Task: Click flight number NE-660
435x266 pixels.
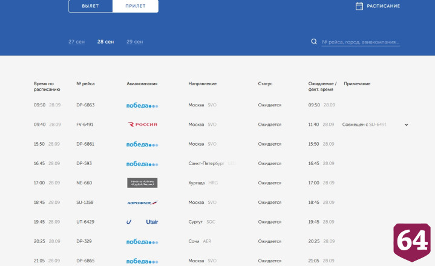Action: pyautogui.click(x=84, y=183)
